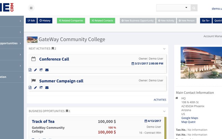
Task: Create a New Business Opportunity
Action: 138,21
